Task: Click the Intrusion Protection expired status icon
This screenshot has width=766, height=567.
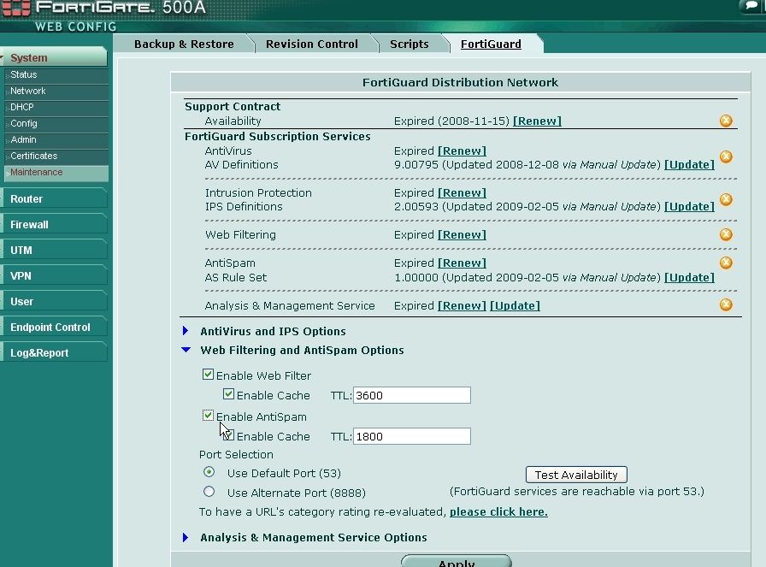Action: coord(726,199)
